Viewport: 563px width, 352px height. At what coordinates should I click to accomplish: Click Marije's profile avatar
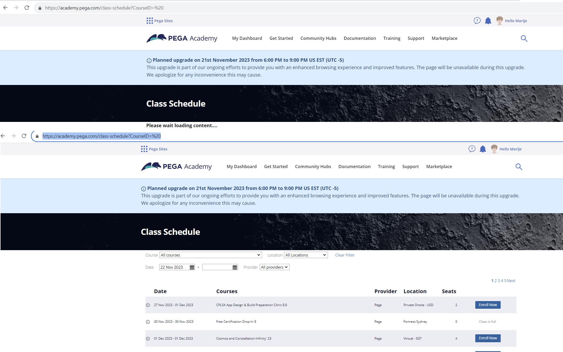pos(494,149)
